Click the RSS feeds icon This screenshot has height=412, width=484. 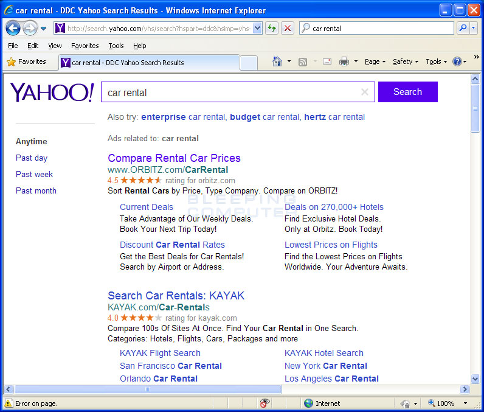click(x=303, y=62)
